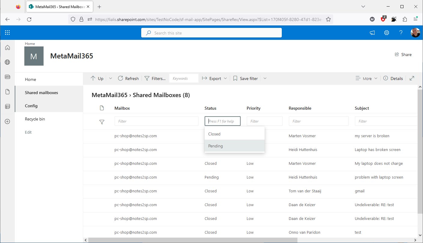Screen dimensions: 423x243
Task: Click the Priority filter field
Action: [265, 121]
